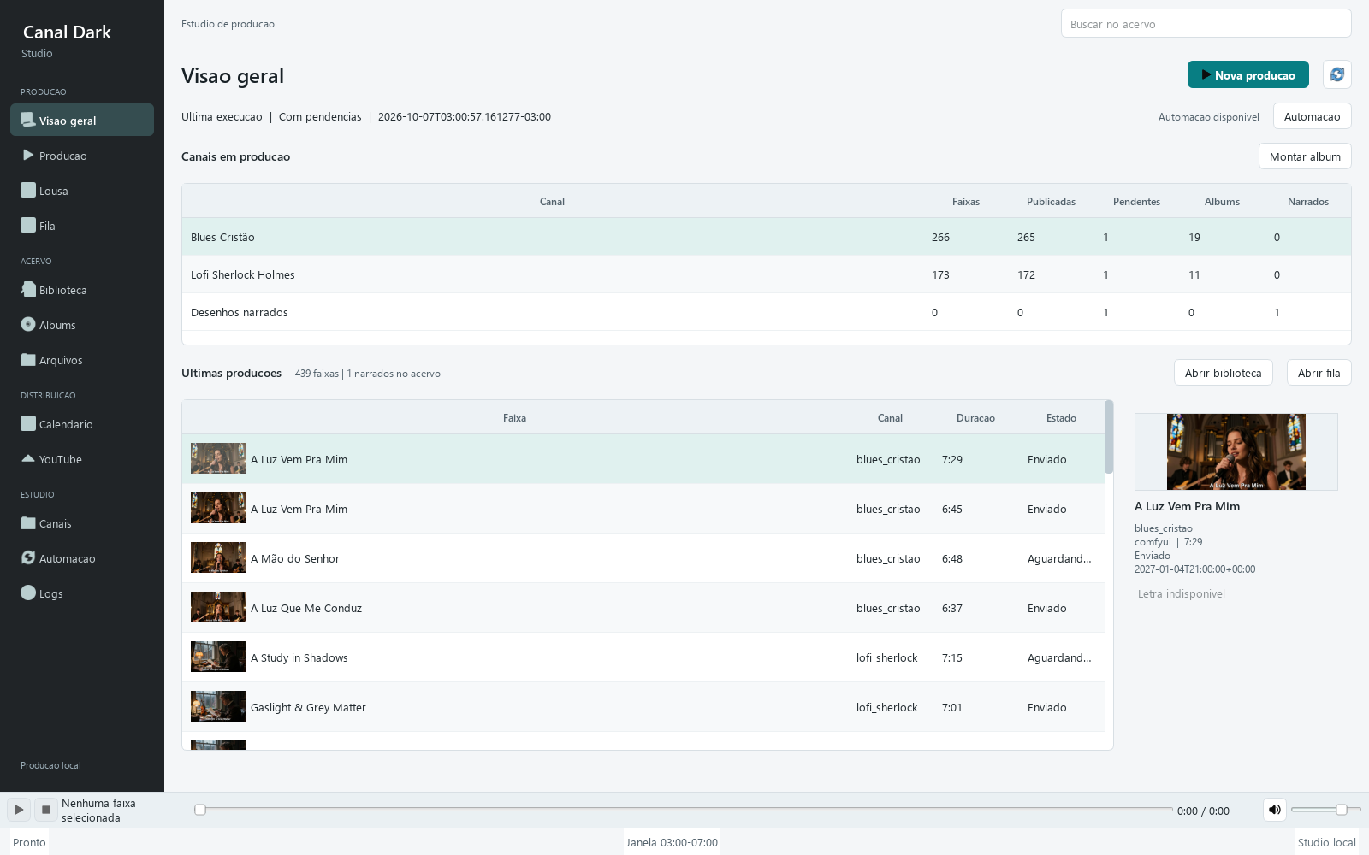Viewport: 1369px width, 855px height.
Task: Go to Biblioteca in the sidebar
Action: click(x=82, y=290)
